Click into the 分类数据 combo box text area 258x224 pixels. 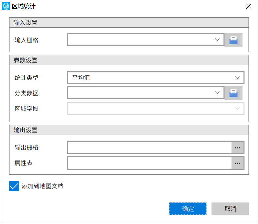tap(140, 93)
